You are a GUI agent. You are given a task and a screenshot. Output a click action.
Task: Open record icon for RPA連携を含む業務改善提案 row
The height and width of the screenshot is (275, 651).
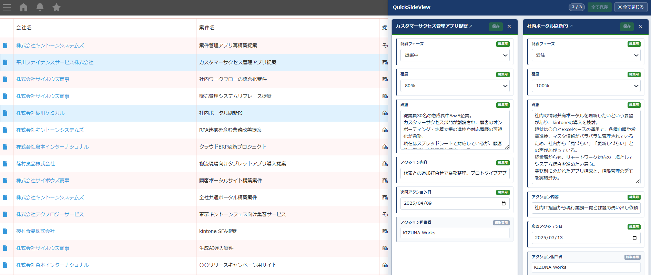[5, 130]
